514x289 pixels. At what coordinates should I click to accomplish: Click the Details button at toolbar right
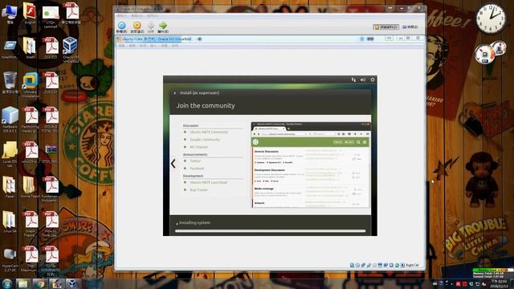[386, 26]
